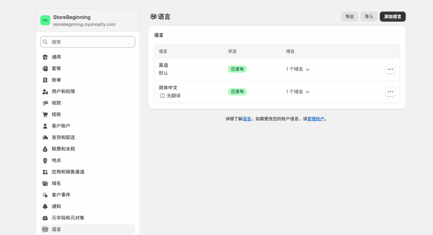
Task: Click the 用户和权限 people icon
Action: (45, 91)
